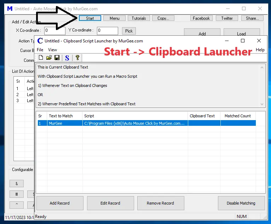This screenshot has height=224, width=271.
Task: Close the Auto Mouse Click window
Action: point(260,8)
